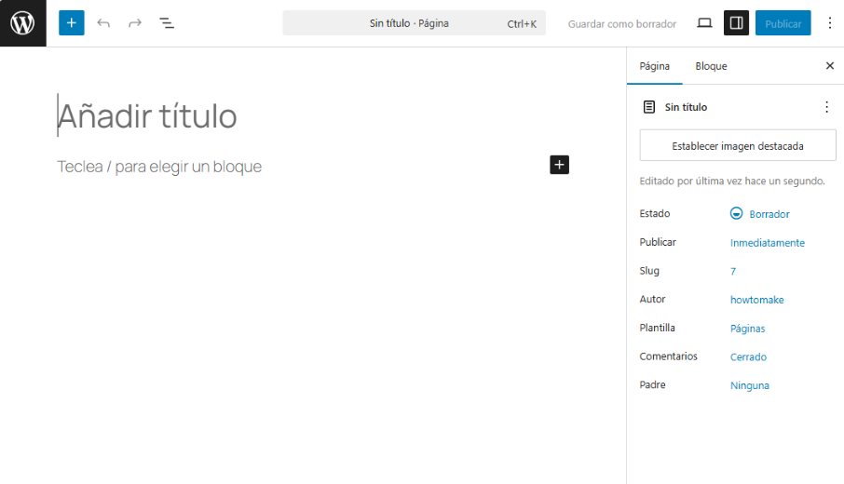The height and width of the screenshot is (484, 844).
Task: Close the settings sidebar
Action: (x=830, y=66)
